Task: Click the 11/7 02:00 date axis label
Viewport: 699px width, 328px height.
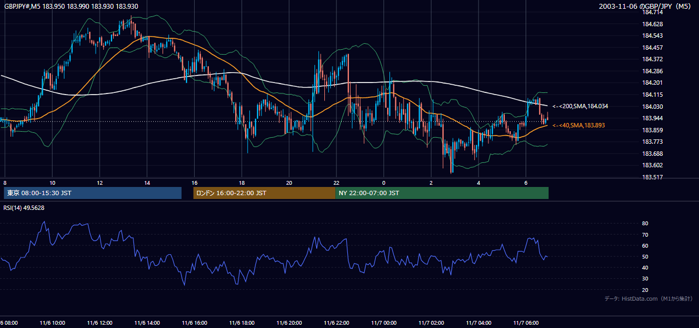Action: [432, 323]
